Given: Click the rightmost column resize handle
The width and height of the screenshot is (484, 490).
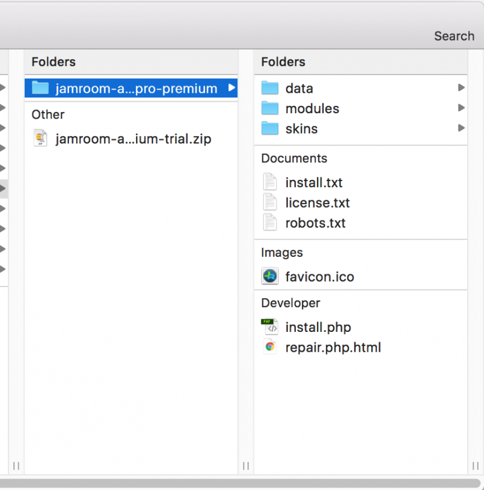Looking at the screenshot, I should 476,466.
